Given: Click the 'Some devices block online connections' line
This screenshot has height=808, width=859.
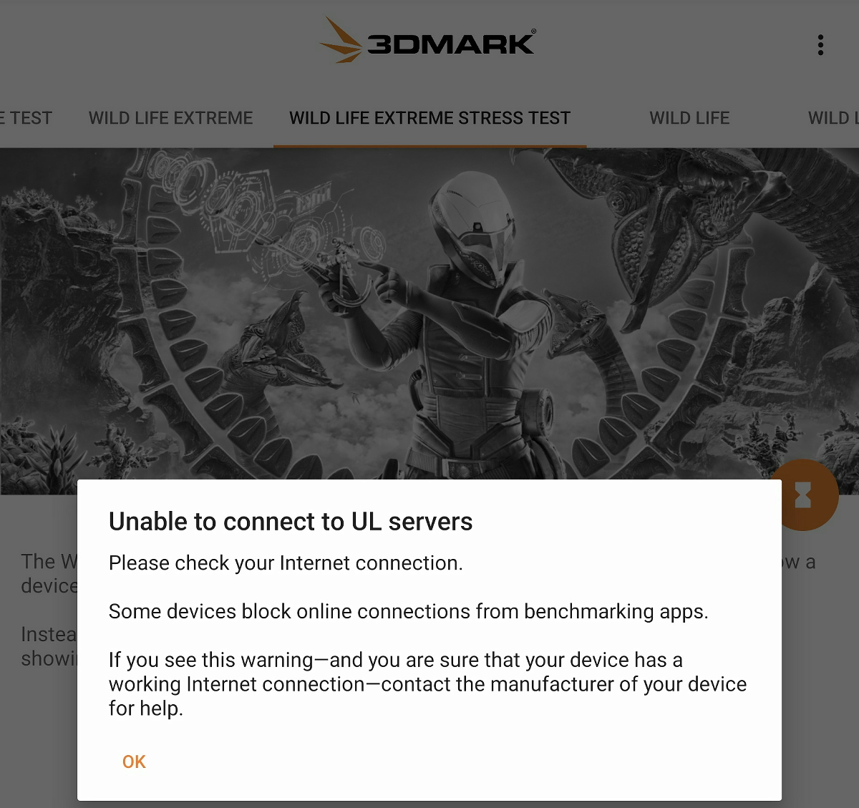Looking at the screenshot, I should (408, 612).
